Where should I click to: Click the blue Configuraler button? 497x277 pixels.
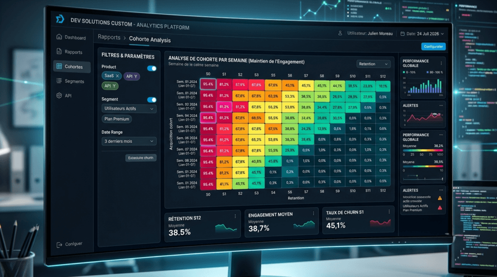[433, 46]
